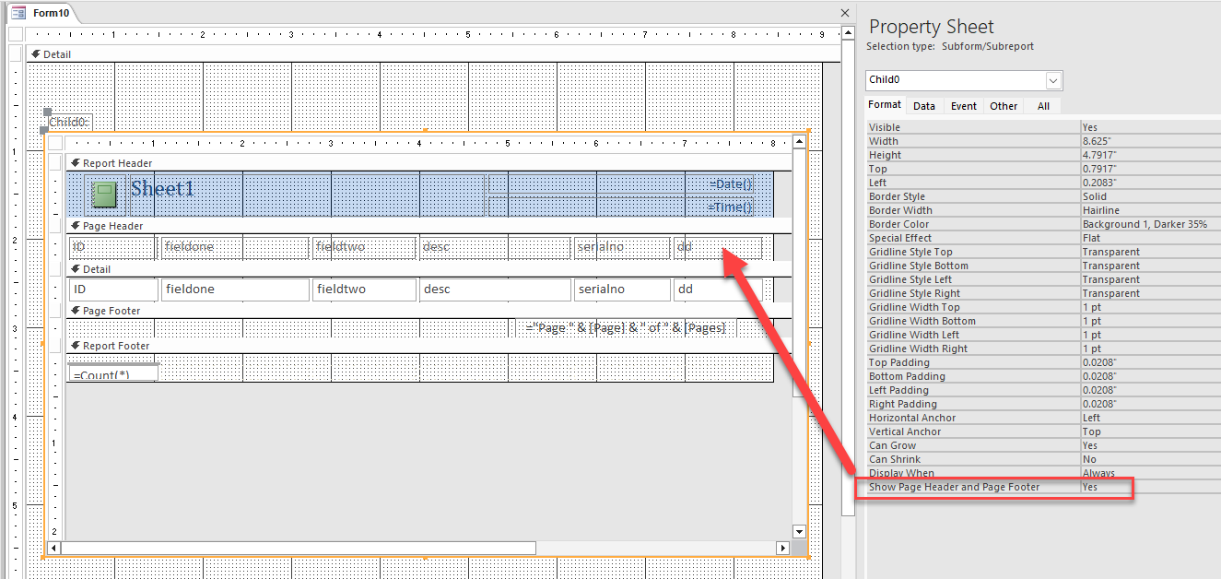
Task: Select the Page Footer section bar
Action: coord(429,311)
